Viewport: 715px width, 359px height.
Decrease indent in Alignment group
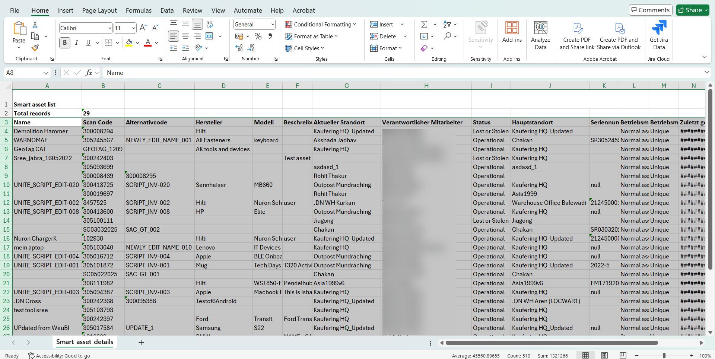(174, 48)
